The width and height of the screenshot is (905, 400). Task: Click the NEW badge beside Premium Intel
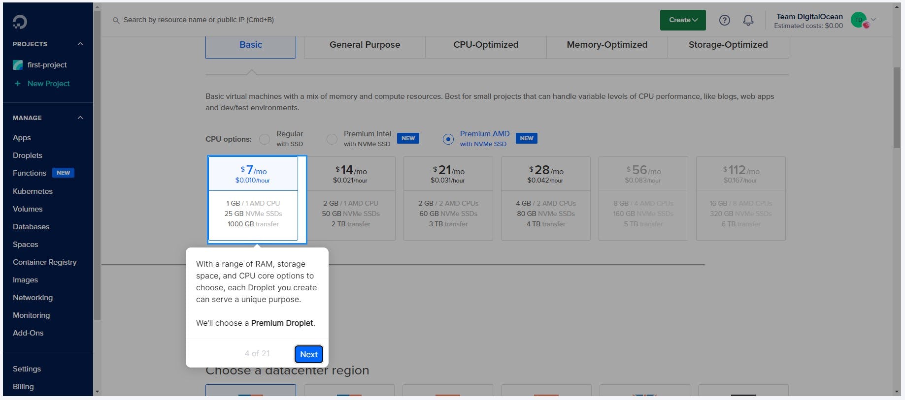(408, 138)
